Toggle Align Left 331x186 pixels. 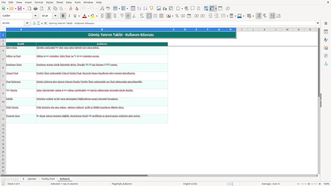(x=102, y=16)
